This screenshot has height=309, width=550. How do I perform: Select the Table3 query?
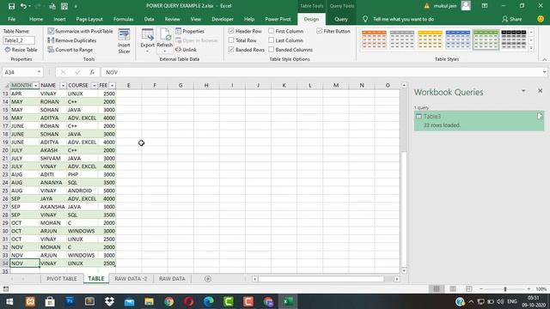(x=480, y=121)
